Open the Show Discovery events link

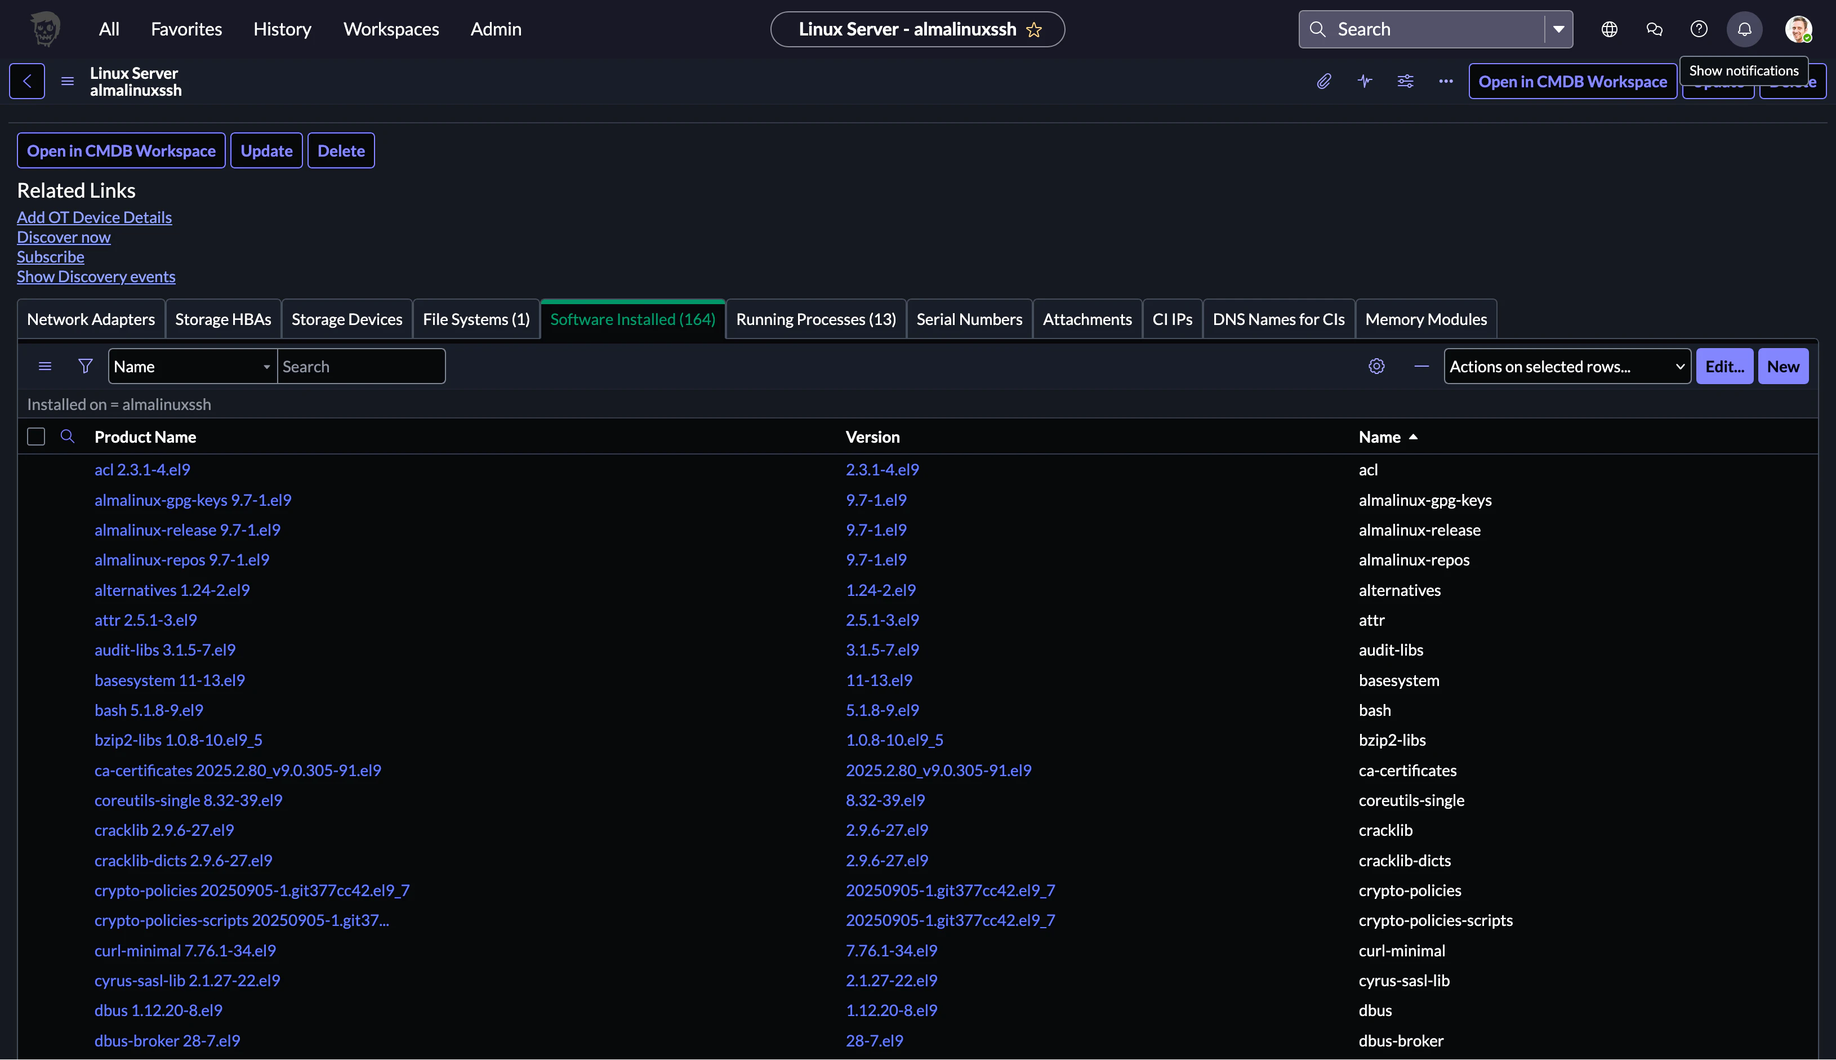click(96, 276)
